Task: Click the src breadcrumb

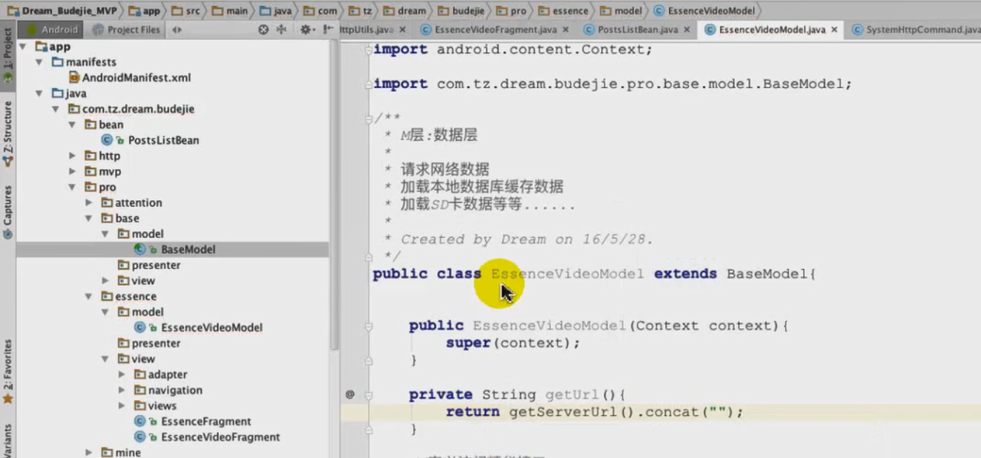Action: click(x=186, y=11)
